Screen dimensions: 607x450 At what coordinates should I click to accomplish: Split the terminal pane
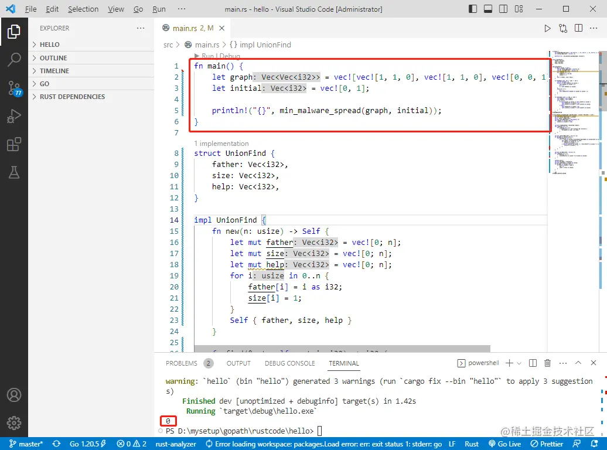tap(533, 363)
